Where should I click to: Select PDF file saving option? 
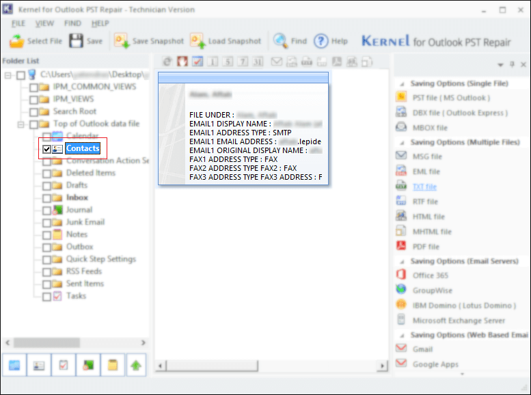click(426, 247)
